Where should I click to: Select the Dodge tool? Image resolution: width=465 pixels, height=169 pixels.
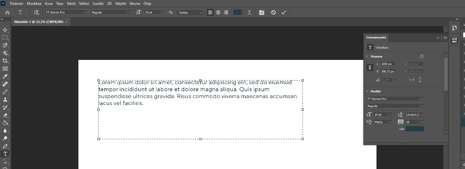tap(5, 138)
